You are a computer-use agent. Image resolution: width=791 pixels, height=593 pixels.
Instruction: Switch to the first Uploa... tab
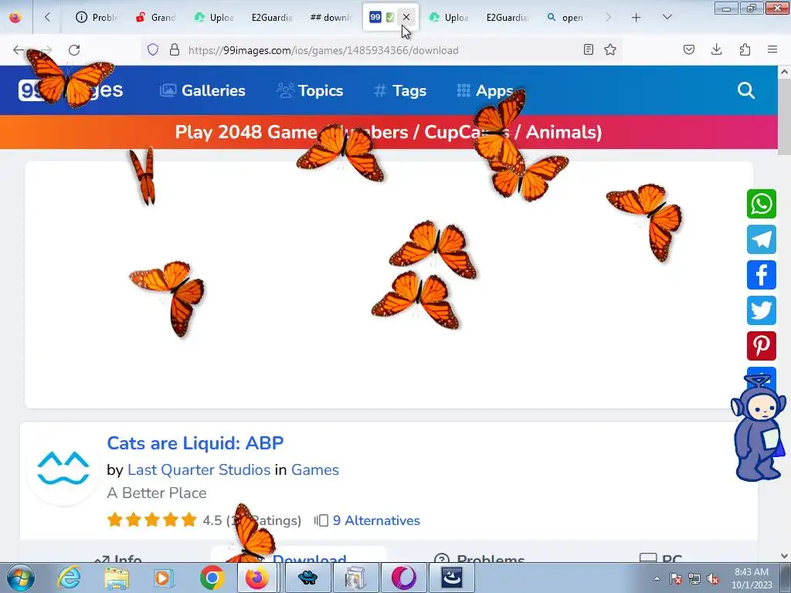pos(213,17)
